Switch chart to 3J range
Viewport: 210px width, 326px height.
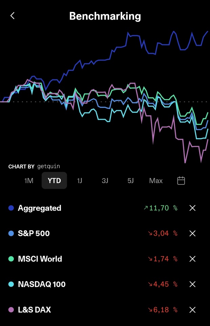pos(105,181)
